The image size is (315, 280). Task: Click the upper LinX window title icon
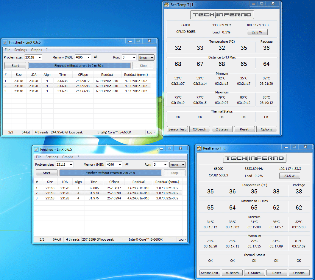tap(5, 42)
